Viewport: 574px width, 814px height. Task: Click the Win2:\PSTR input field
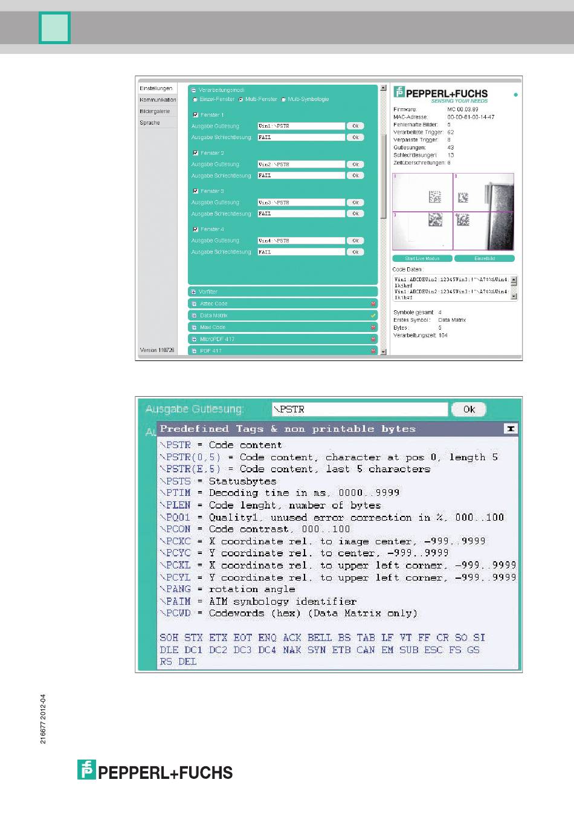click(301, 164)
